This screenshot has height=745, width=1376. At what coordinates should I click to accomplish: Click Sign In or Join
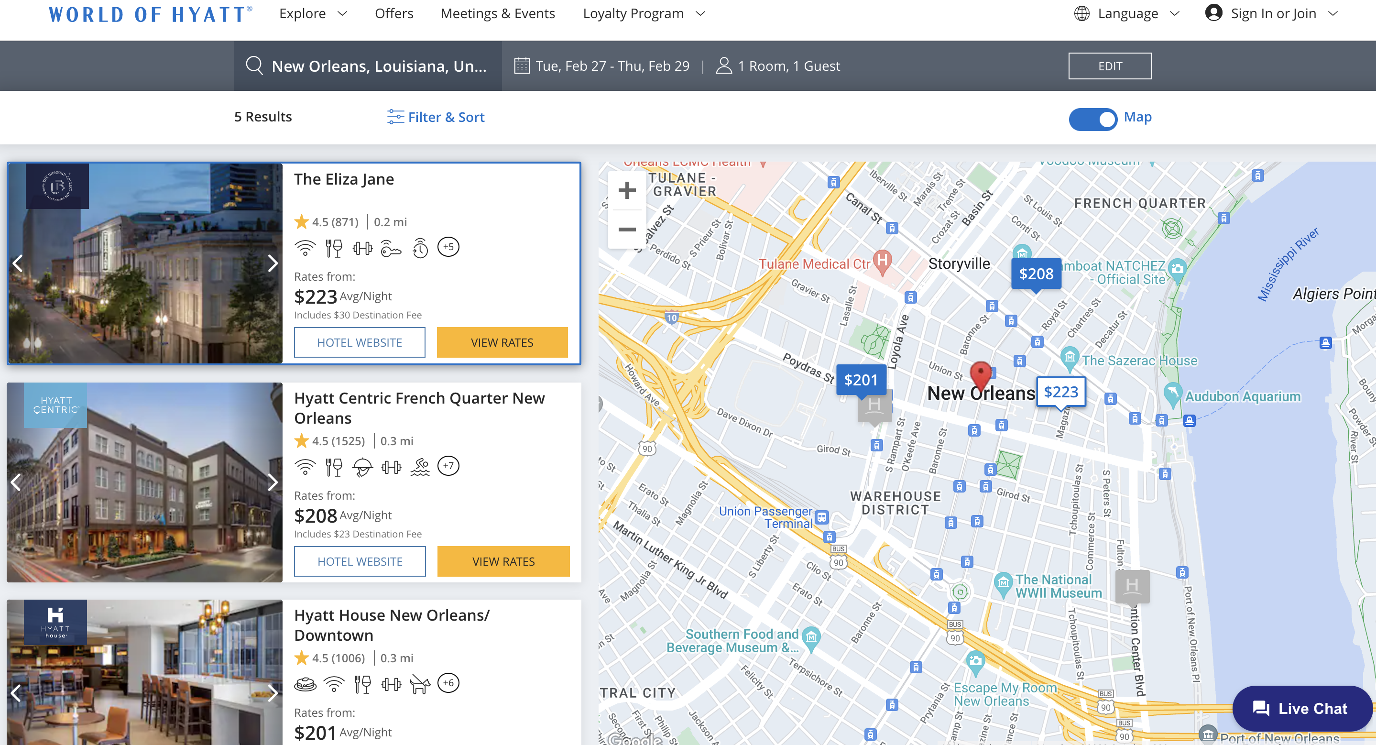click(x=1273, y=13)
